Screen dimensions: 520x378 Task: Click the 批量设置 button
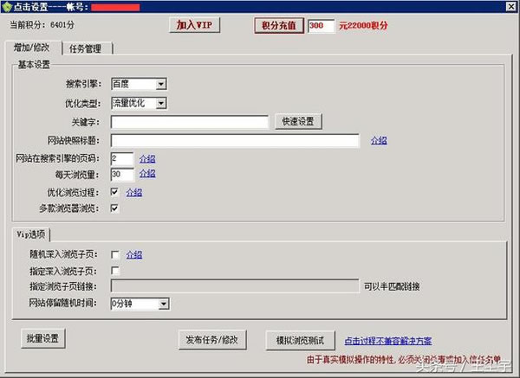42,338
